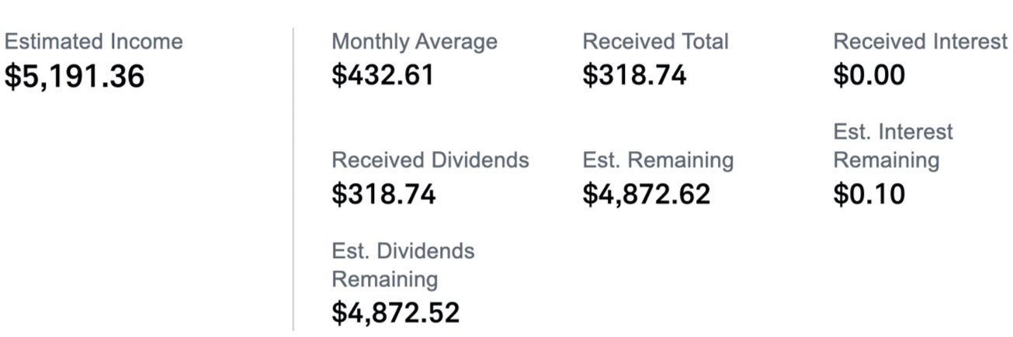
Task: Select the $0.00 received interest value
Action: click(x=869, y=76)
